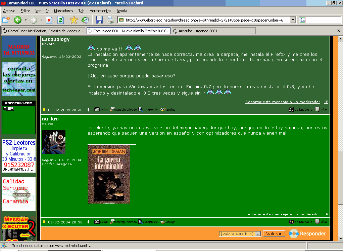Image resolution: width=343 pixels, height=251 pixels.
Task: Click 'editar/borrar' on nu_kru's post
Action: (x=301, y=222)
